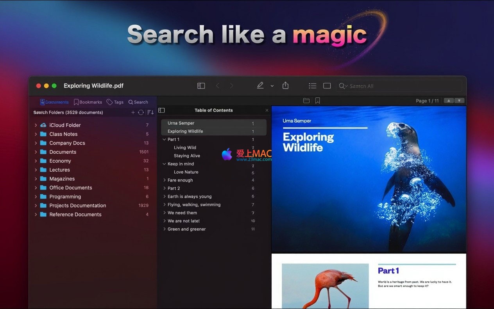The image size is (494, 309).
Task: Collapse the Part 1 section
Action: click(164, 139)
